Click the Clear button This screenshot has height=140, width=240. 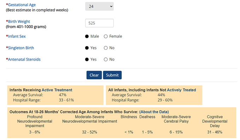(94, 75)
